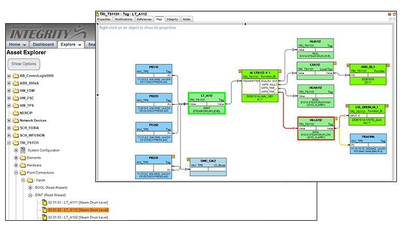Viewport: 414px width, 228px height.
Task: Expand the ABB_800xA tree node
Action: (9, 83)
